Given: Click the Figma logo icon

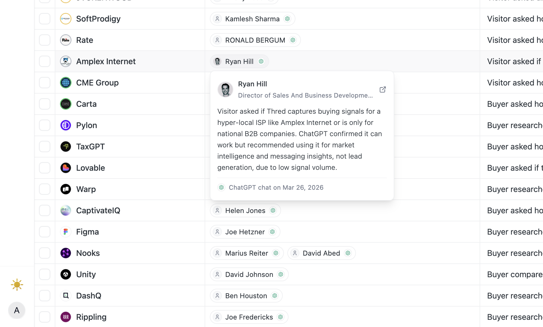Looking at the screenshot, I should point(66,232).
